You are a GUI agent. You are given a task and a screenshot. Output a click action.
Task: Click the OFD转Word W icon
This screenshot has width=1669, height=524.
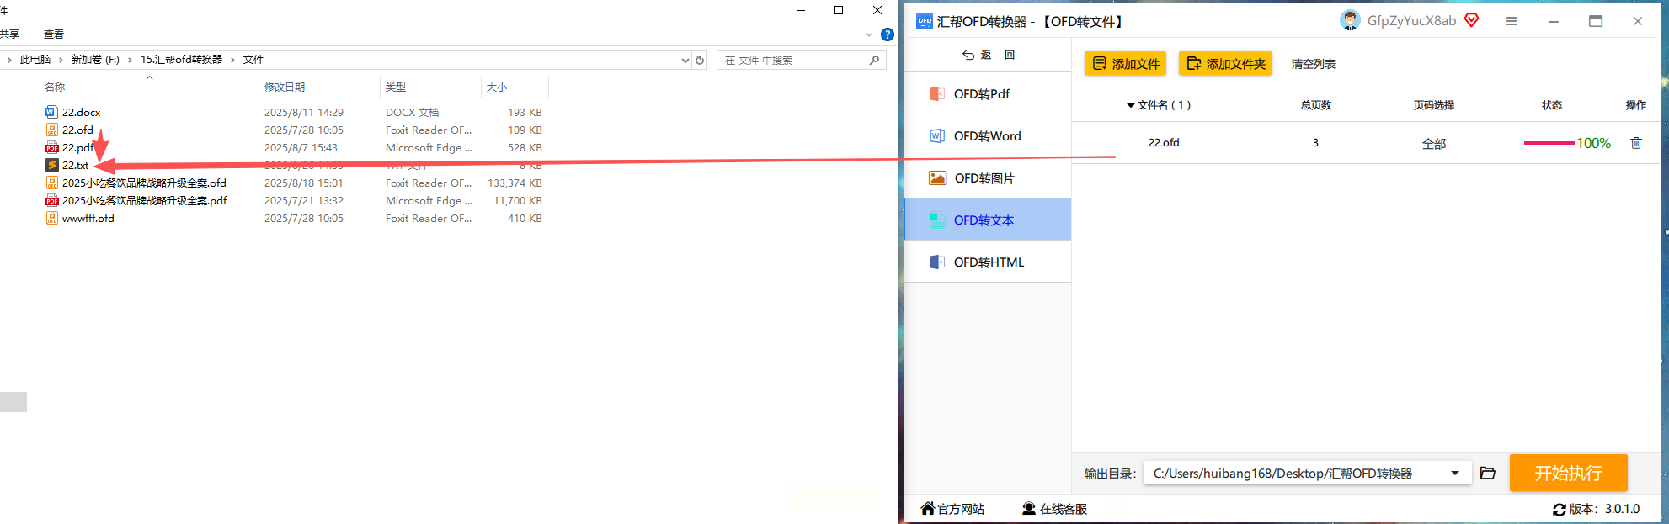(x=936, y=135)
